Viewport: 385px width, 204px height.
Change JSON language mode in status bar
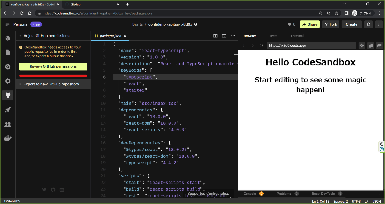coord(376,202)
